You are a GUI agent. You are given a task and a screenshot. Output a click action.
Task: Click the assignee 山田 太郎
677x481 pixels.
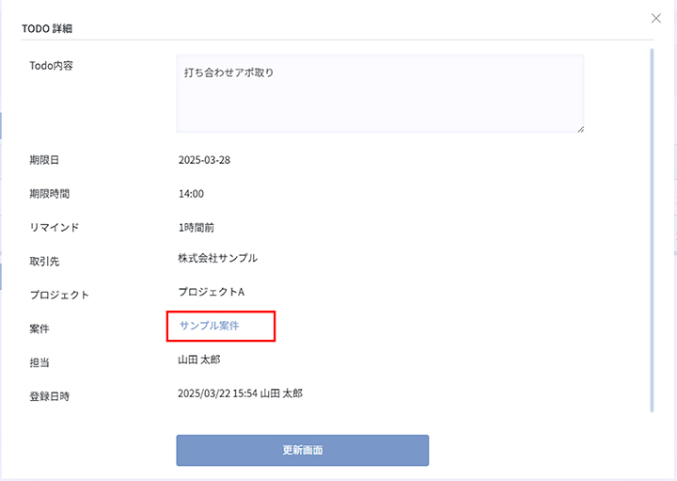(x=199, y=360)
